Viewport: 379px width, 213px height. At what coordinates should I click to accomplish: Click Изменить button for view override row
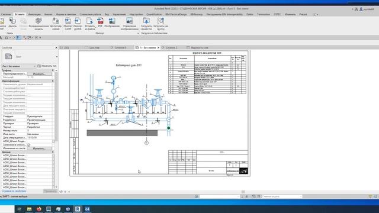[39, 74]
